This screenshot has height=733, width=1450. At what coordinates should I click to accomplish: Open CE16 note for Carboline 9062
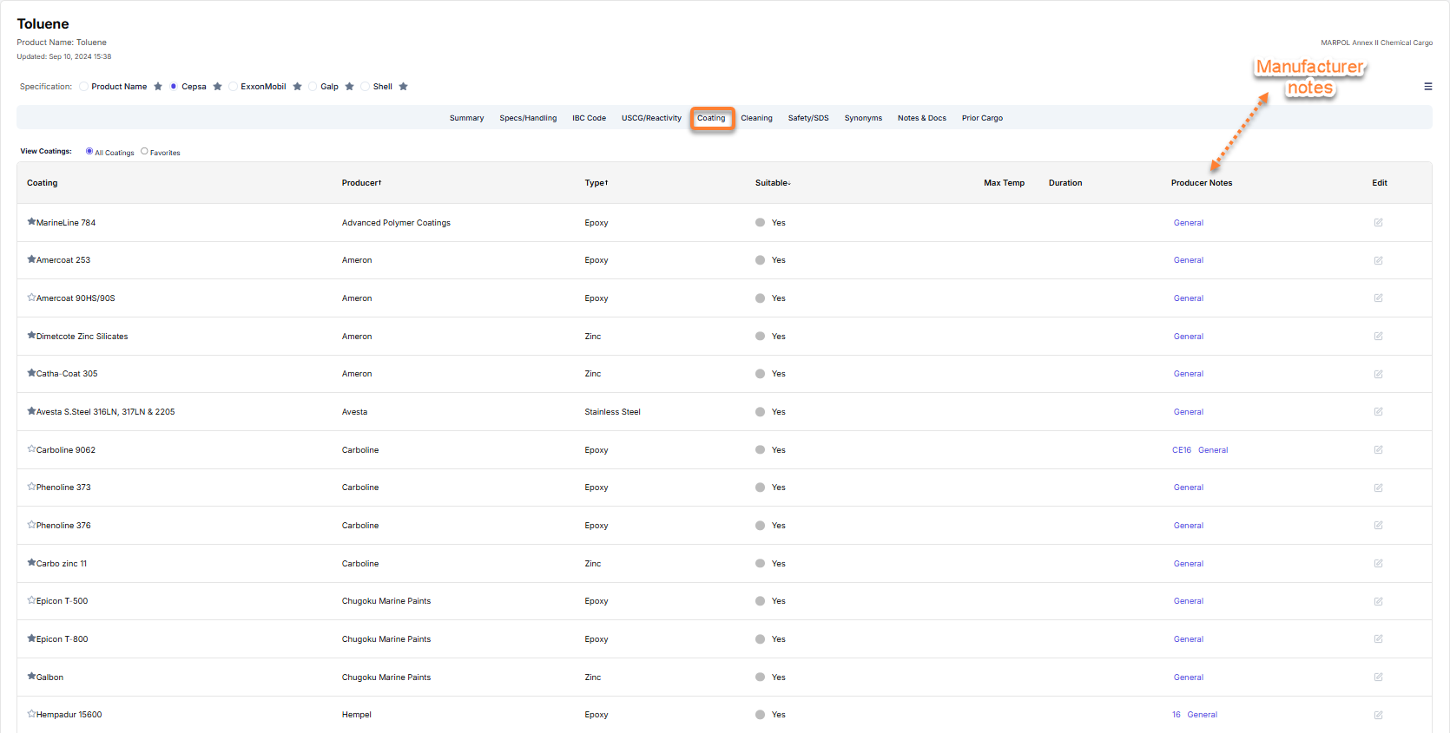coord(1182,450)
